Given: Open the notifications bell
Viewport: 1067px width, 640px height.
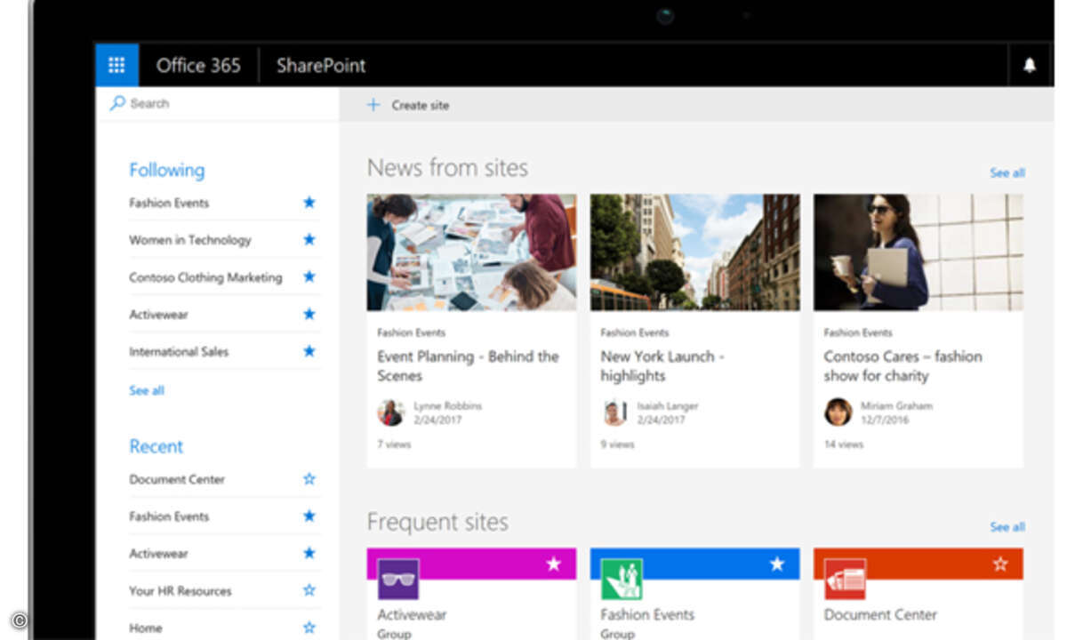Looking at the screenshot, I should [1030, 66].
